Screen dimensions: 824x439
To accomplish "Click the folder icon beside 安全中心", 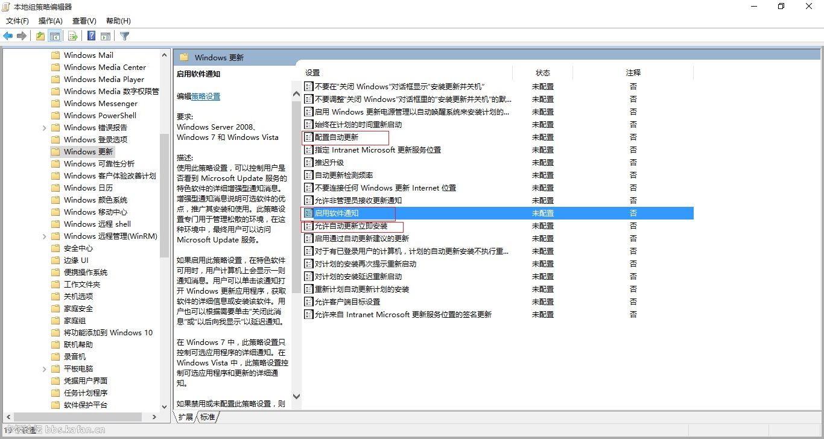I will (x=55, y=248).
